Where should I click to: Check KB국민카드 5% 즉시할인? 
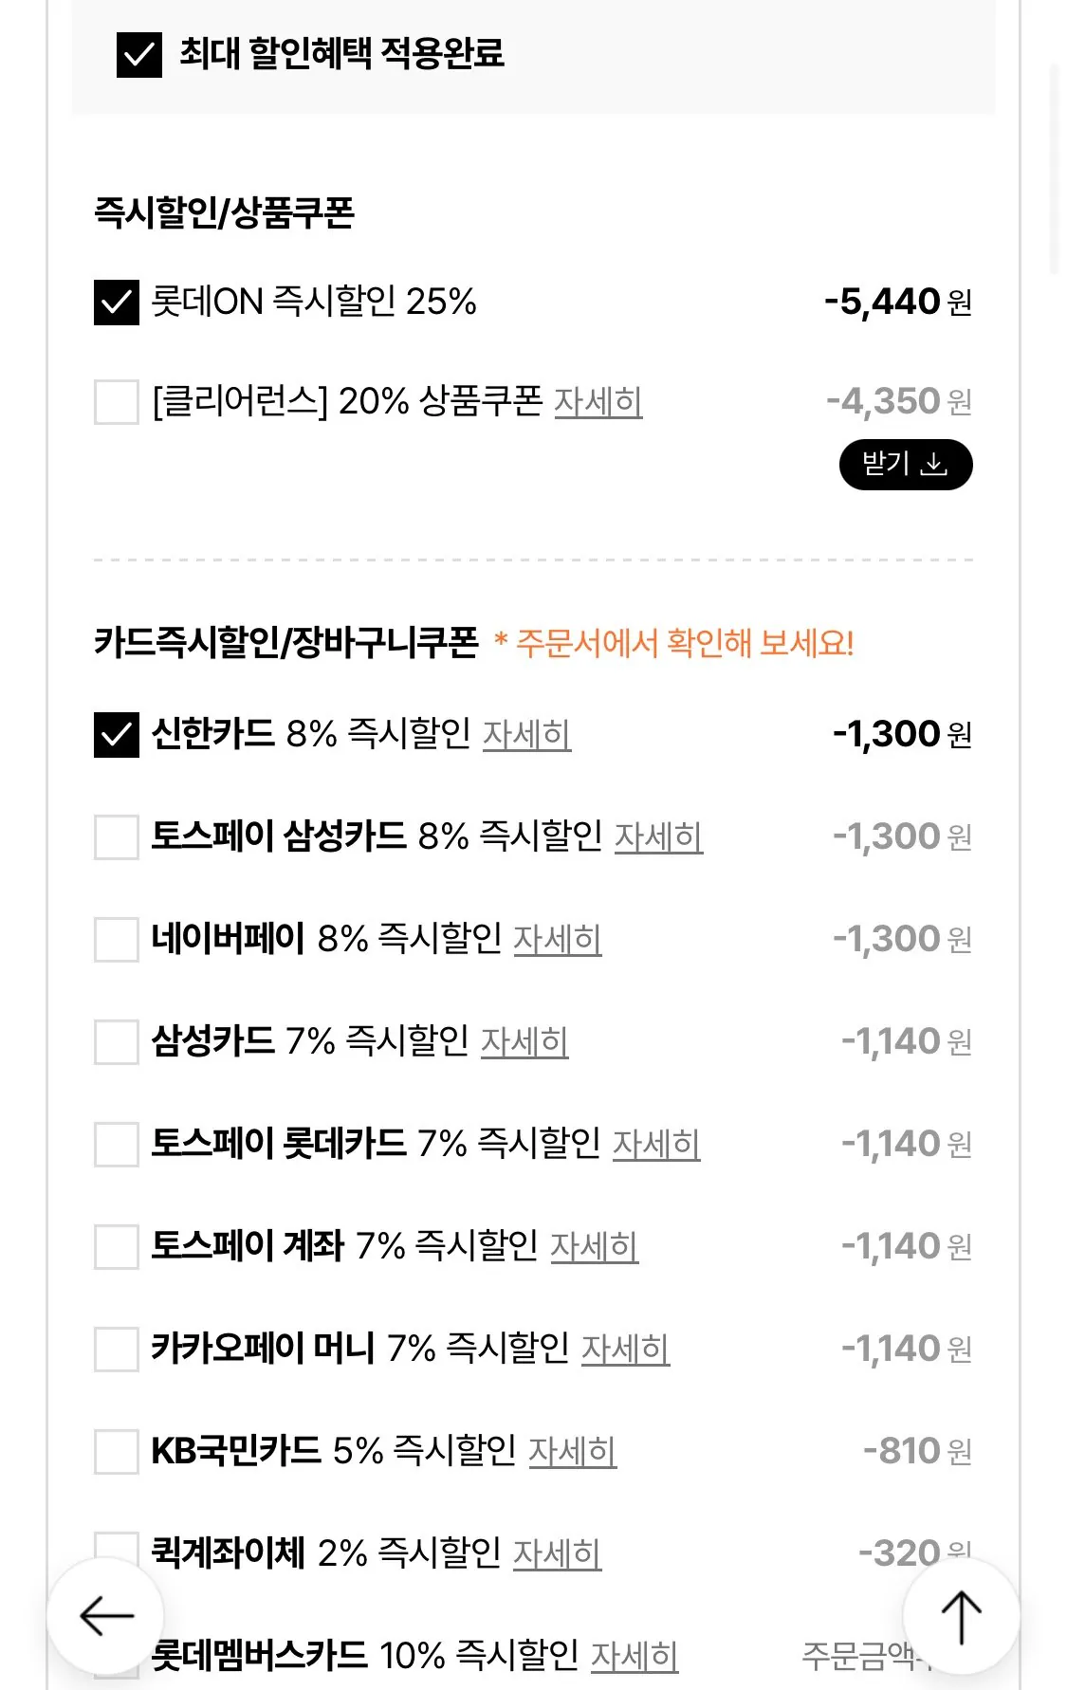[115, 1450]
